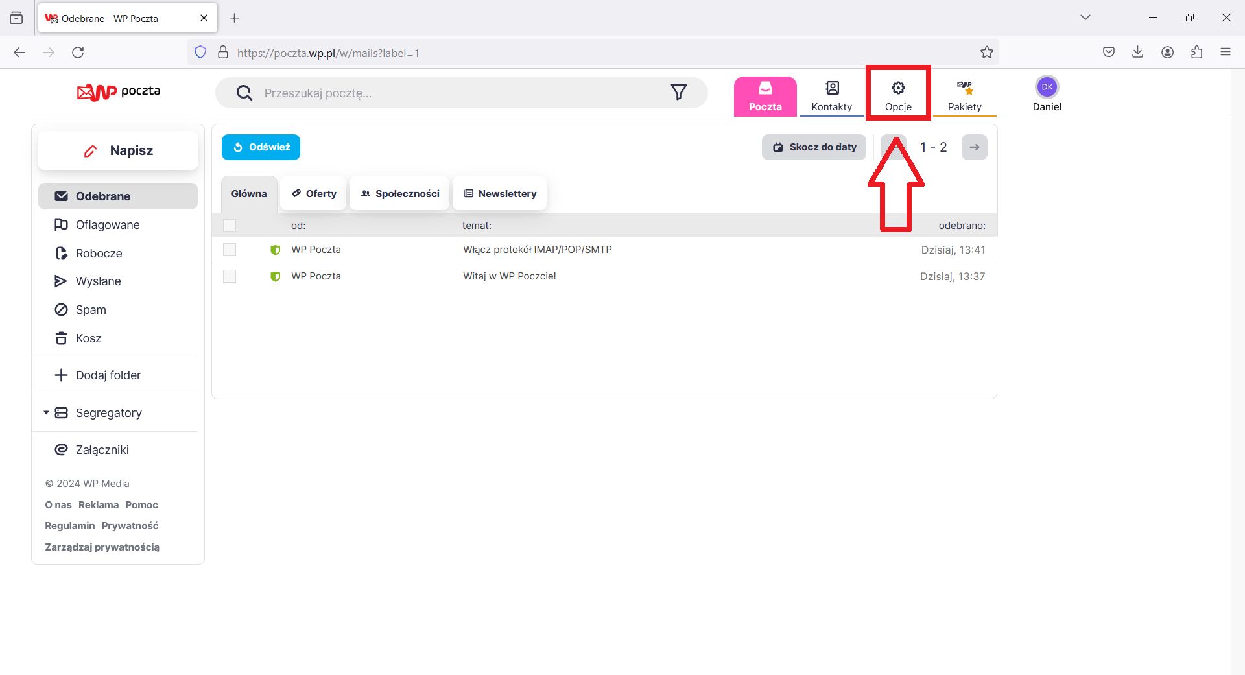Go back in browser history
This screenshot has height=675, width=1245.
(x=19, y=53)
